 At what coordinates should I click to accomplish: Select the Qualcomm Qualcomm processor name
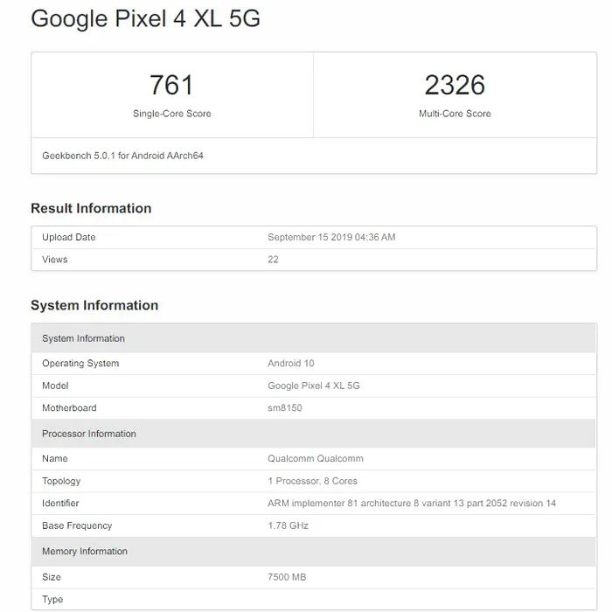315,458
